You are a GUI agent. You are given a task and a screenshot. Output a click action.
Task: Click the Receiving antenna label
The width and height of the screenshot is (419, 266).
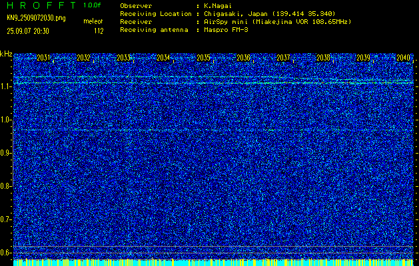click(x=154, y=30)
